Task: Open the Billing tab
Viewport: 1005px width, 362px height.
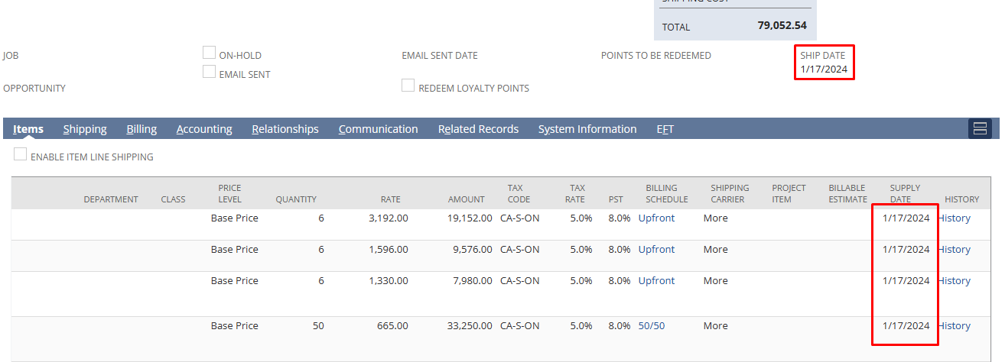Action: [x=141, y=129]
